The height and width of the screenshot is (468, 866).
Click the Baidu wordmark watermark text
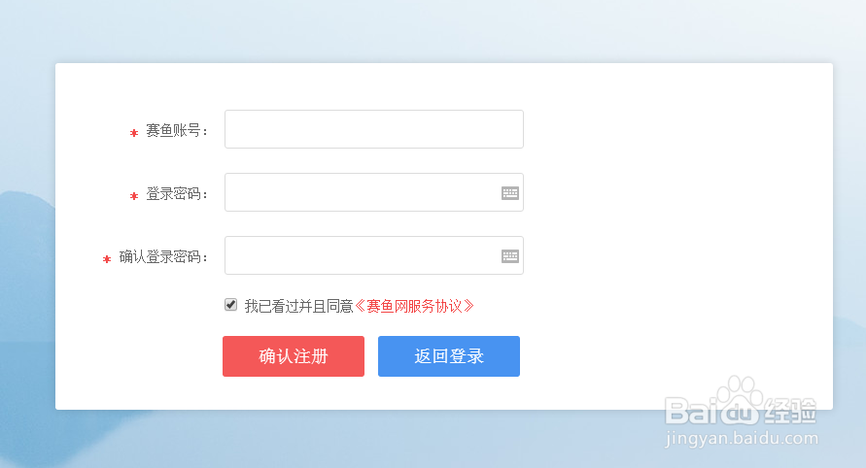pos(712,412)
